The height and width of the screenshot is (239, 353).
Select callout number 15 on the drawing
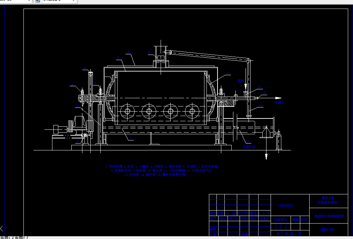pos(248,142)
